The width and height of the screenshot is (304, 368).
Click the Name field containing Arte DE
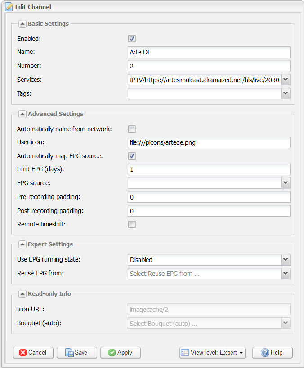coord(209,52)
